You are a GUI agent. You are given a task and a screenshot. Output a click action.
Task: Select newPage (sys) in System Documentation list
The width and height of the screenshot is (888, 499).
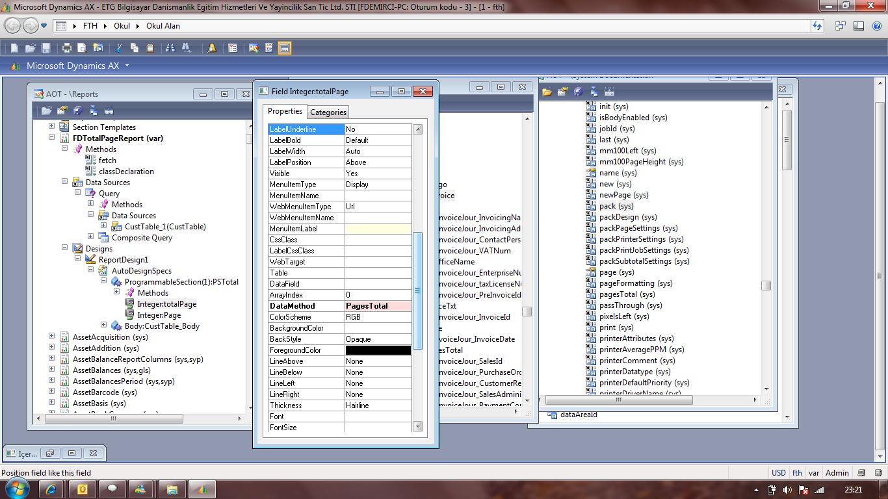tap(623, 194)
